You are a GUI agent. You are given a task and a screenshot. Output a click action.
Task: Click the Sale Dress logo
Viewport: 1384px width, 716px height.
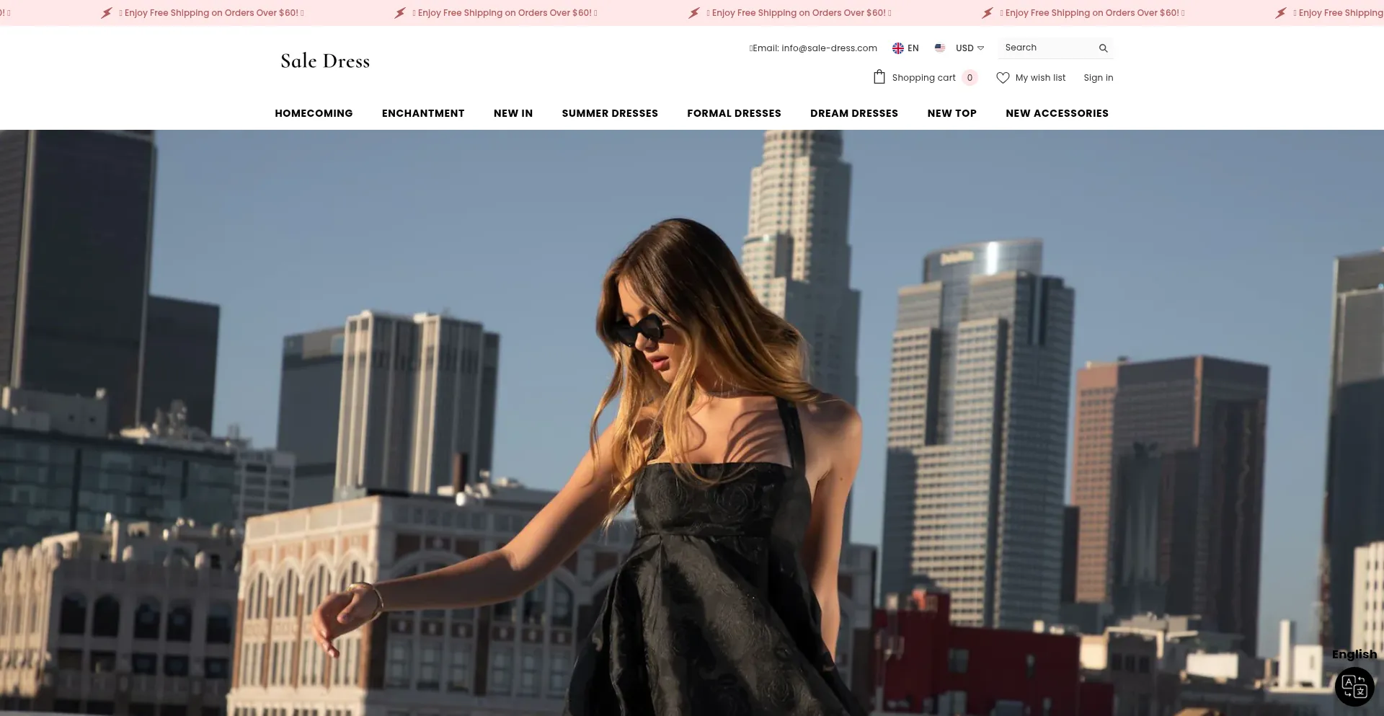pyautogui.click(x=324, y=61)
